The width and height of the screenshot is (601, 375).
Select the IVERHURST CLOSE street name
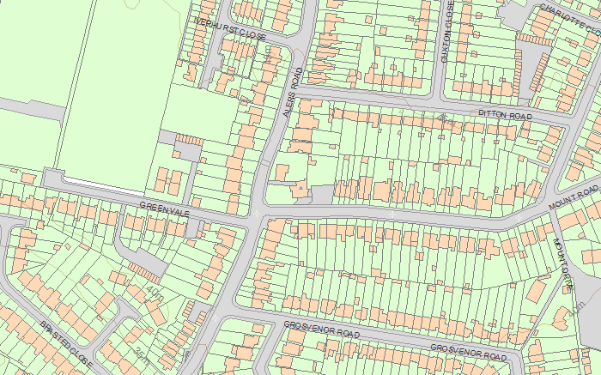(230, 28)
